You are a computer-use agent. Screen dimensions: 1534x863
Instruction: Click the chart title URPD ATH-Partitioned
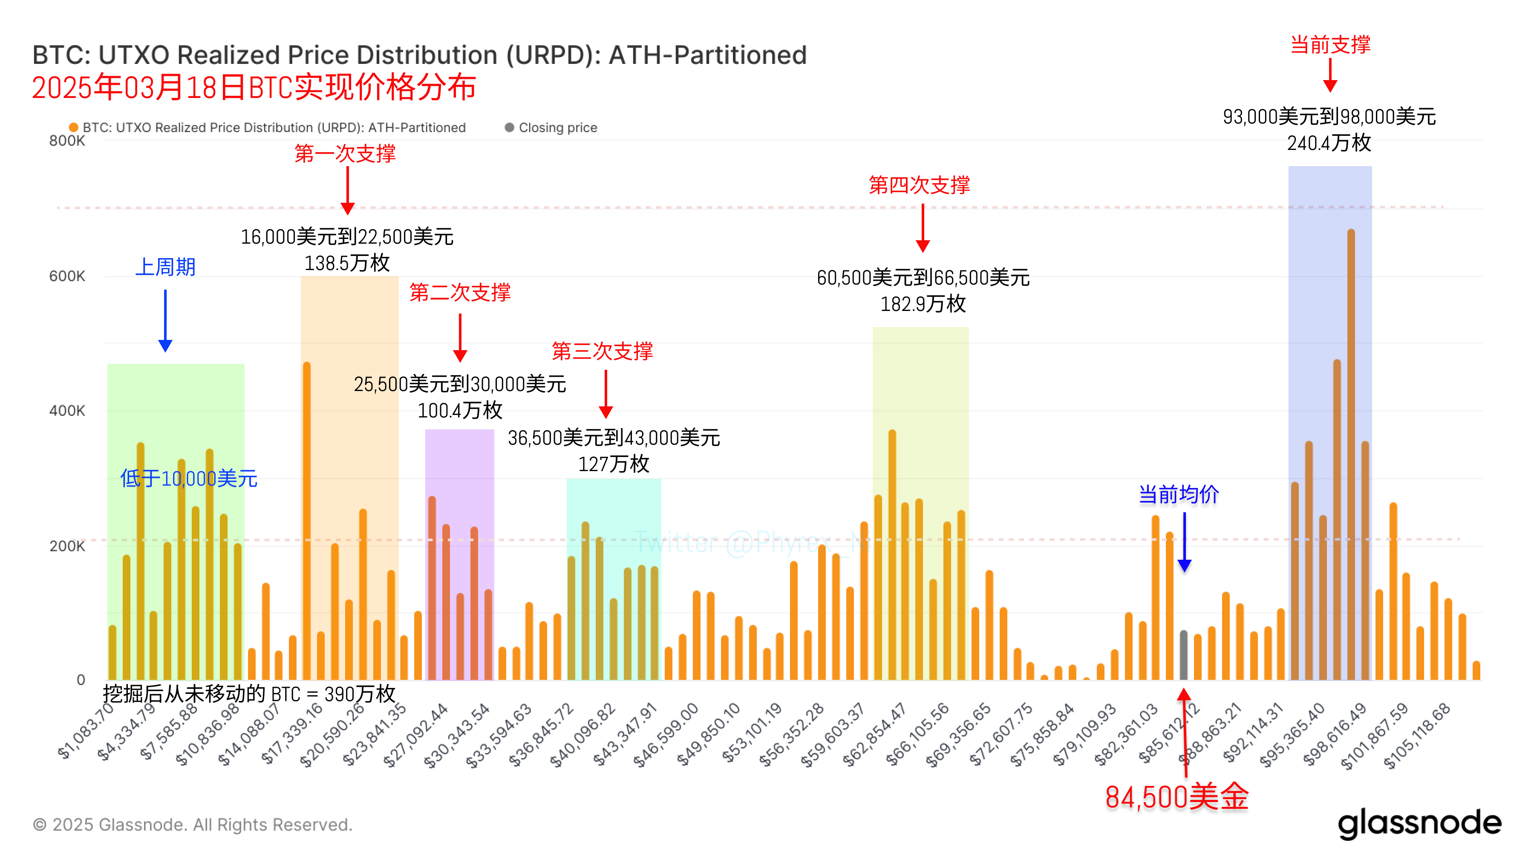click(x=420, y=55)
